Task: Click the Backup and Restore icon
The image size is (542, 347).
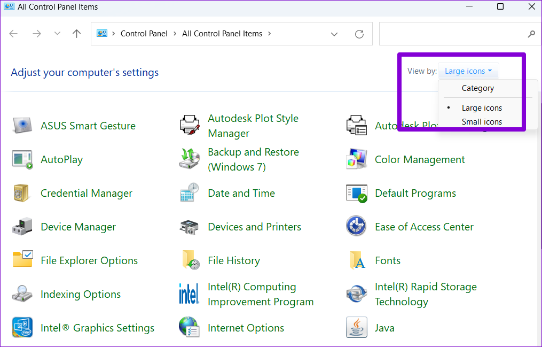Action: point(190,159)
